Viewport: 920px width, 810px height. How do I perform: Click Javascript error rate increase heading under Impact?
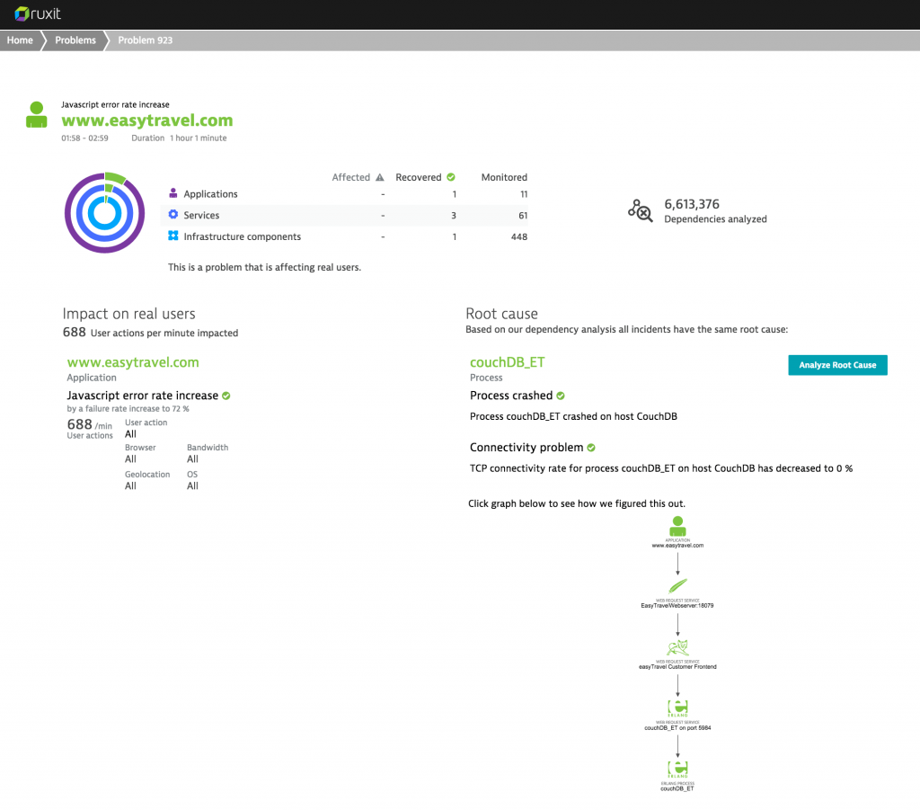[142, 396]
